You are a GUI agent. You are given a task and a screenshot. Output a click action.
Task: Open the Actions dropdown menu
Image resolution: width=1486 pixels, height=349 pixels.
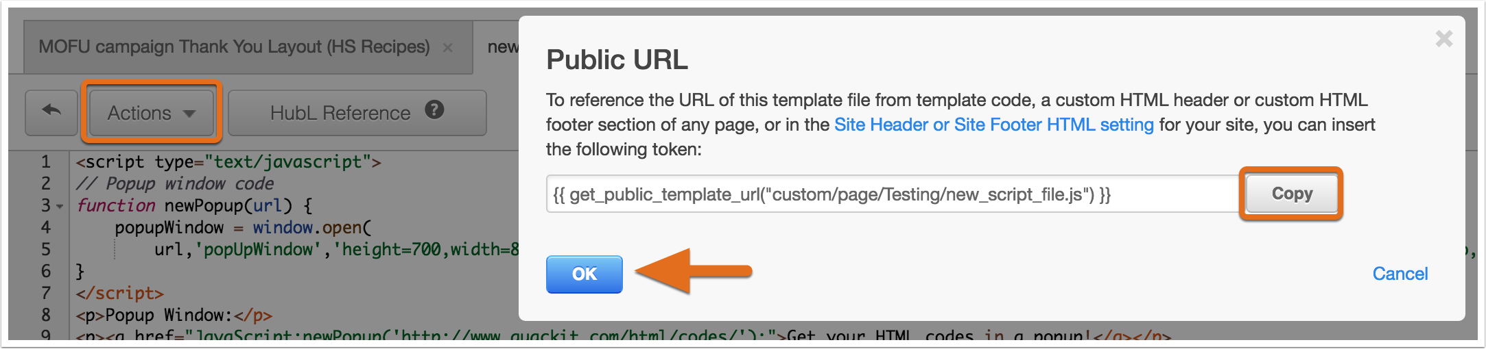(151, 112)
